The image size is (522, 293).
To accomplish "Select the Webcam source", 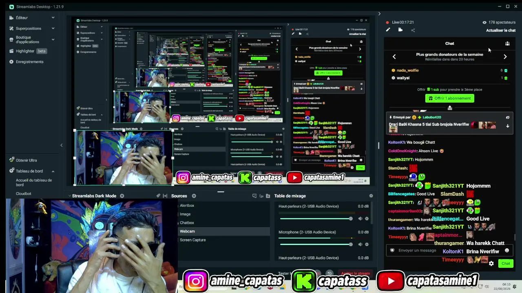I will point(224,231).
